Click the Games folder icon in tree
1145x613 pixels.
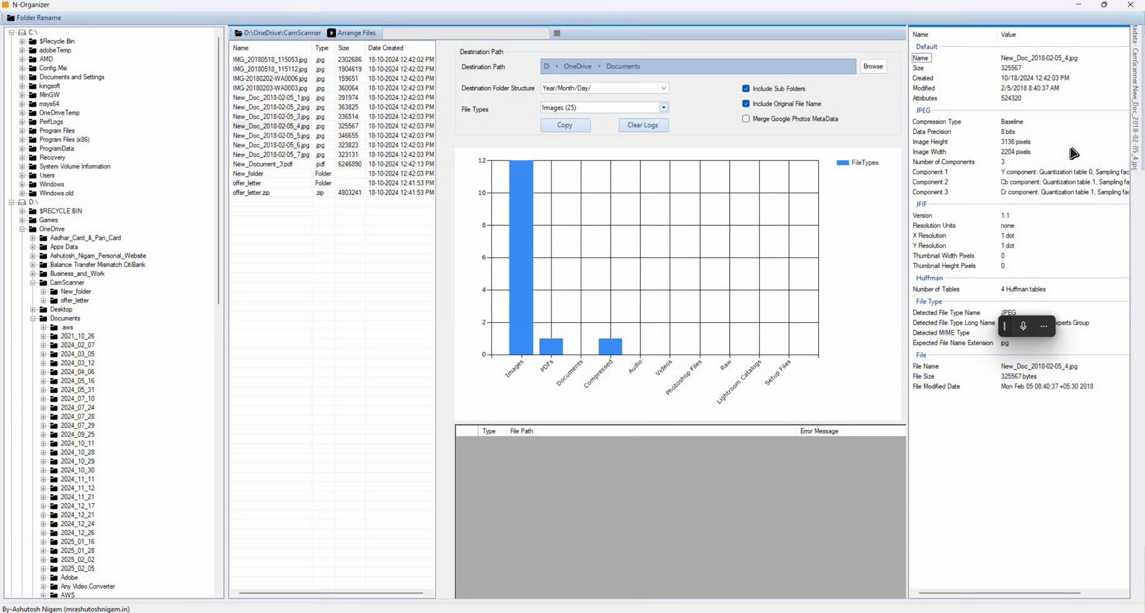[33, 220]
